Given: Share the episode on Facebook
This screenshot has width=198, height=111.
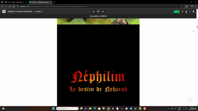Looking at the screenshot, I should pyautogui.click(x=186, y=12).
